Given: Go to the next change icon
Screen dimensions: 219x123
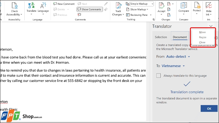Looking at the screenshot, I should point(169,15).
